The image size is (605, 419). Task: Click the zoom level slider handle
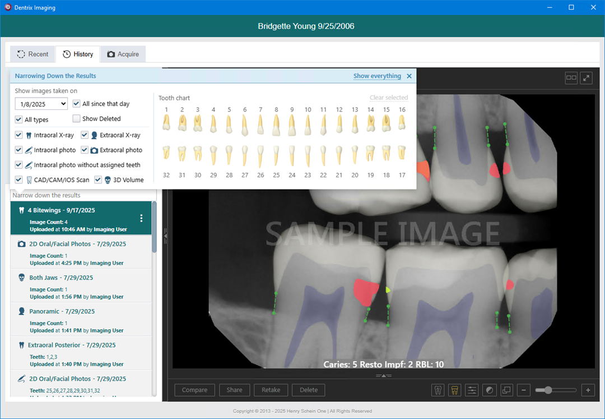(548, 390)
